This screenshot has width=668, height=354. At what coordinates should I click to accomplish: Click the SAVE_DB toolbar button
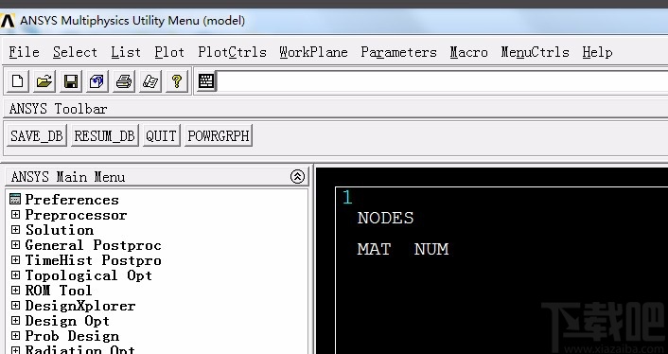click(37, 135)
